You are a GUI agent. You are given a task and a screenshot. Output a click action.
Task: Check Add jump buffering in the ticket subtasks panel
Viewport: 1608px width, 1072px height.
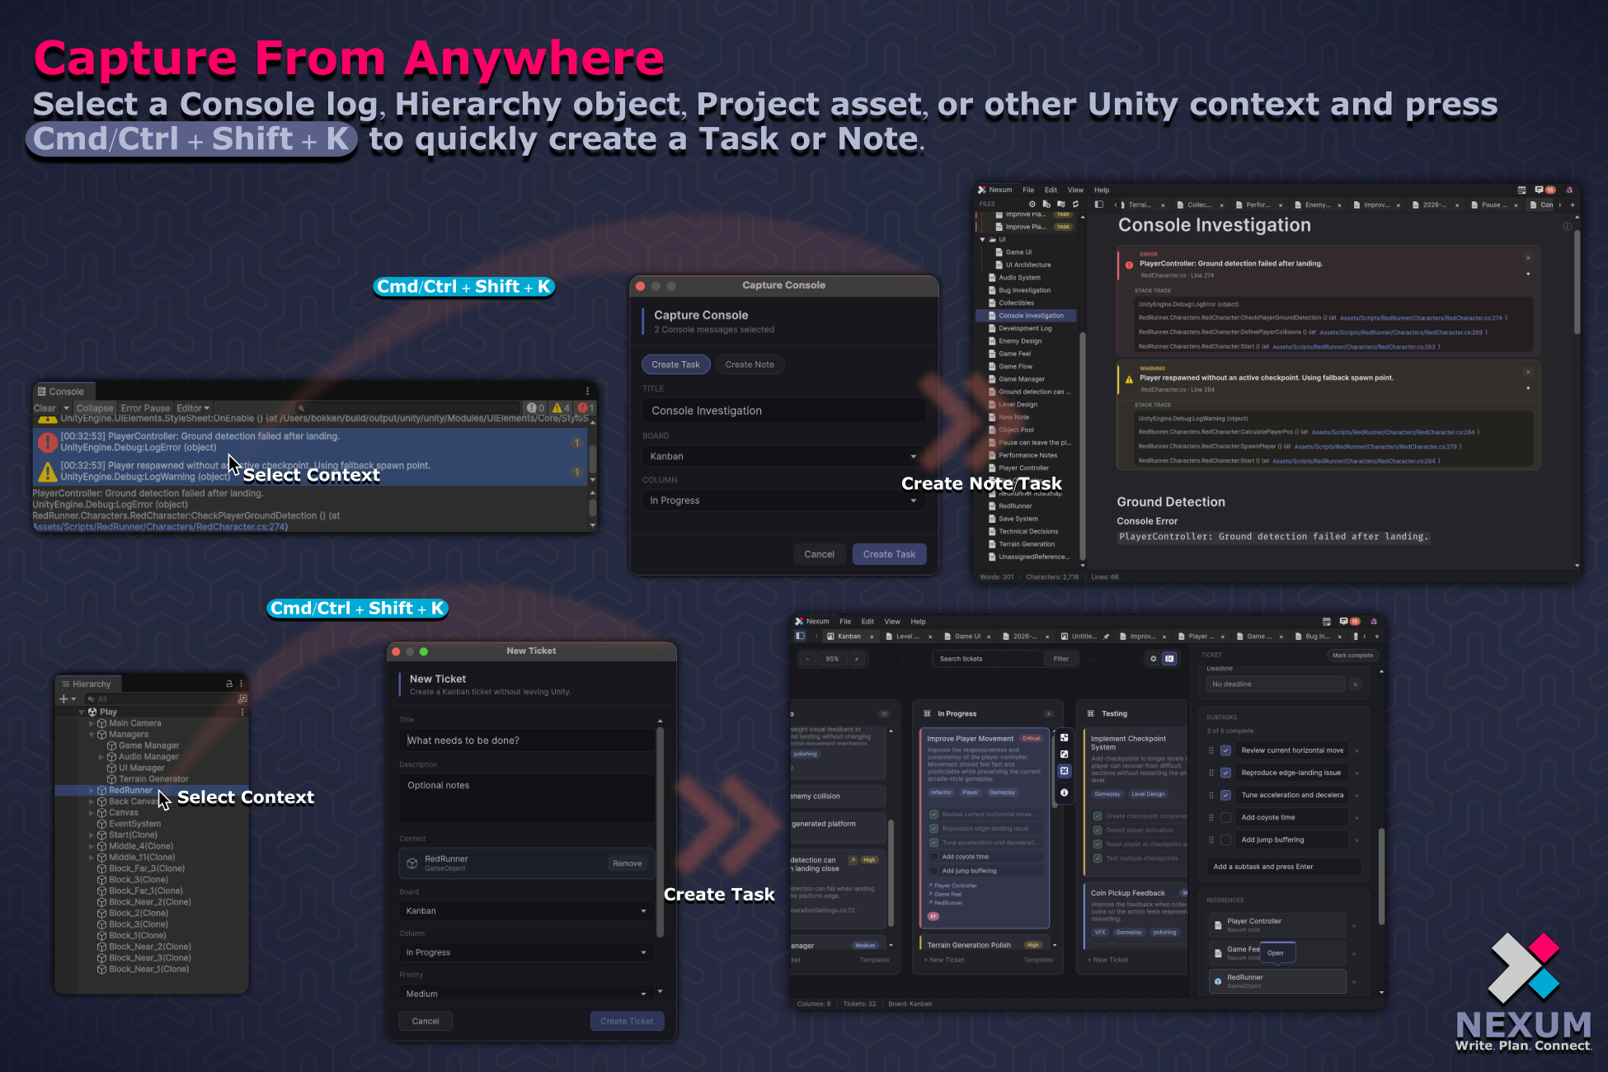tap(1225, 839)
